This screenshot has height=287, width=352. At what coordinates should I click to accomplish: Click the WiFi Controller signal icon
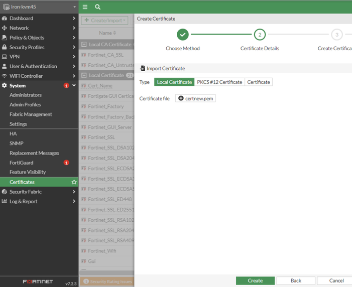[x=4, y=76]
